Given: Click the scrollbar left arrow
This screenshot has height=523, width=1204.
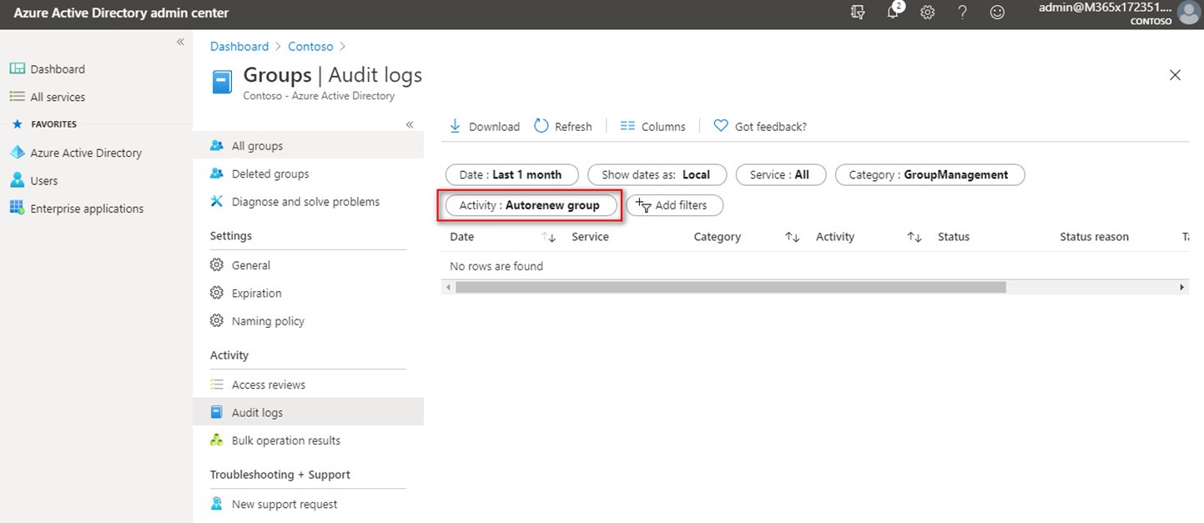Looking at the screenshot, I should (448, 287).
